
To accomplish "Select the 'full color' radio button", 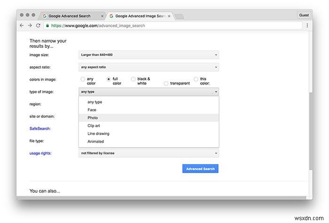I will point(109,79).
